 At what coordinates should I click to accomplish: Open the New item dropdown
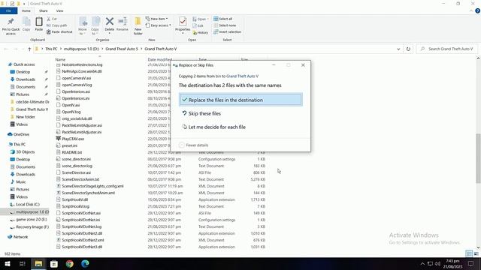pos(157,19)
